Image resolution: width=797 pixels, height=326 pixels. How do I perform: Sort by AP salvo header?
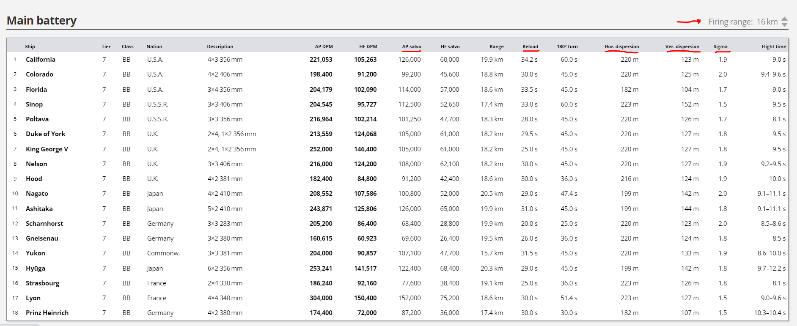[411, 47]
